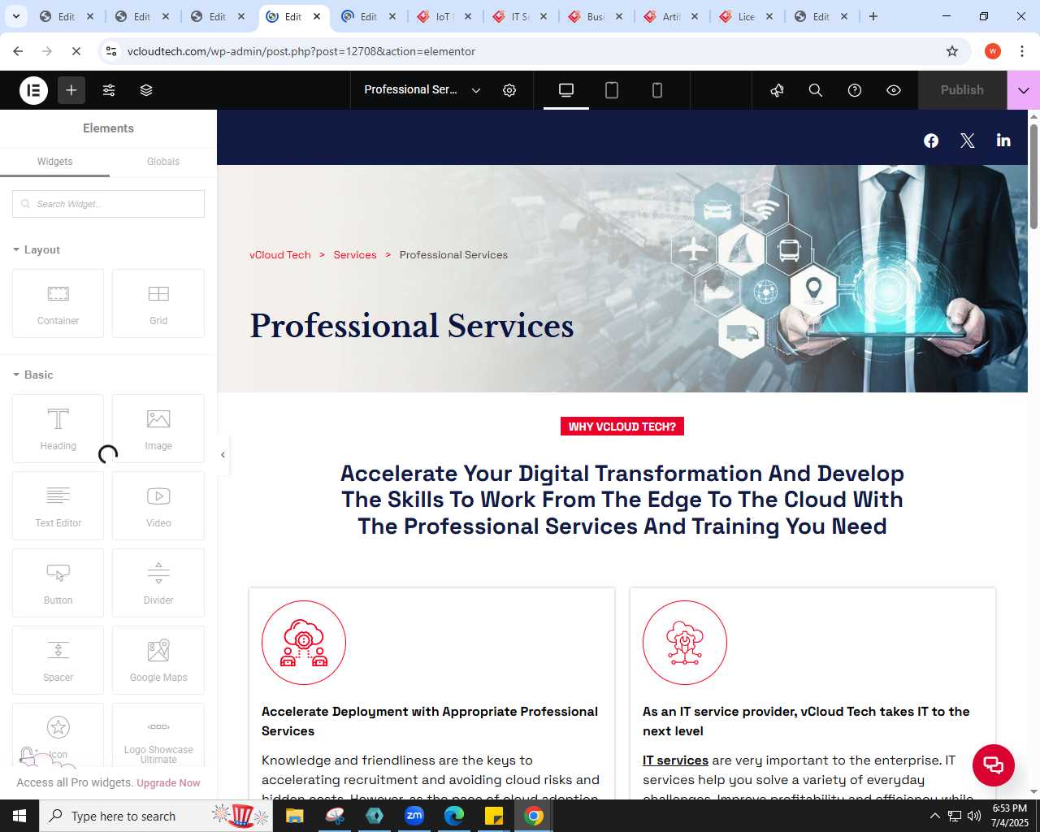Viewport: 1040px width, 832px height.
Task: Select the Image widget
Action: [158, 428]
